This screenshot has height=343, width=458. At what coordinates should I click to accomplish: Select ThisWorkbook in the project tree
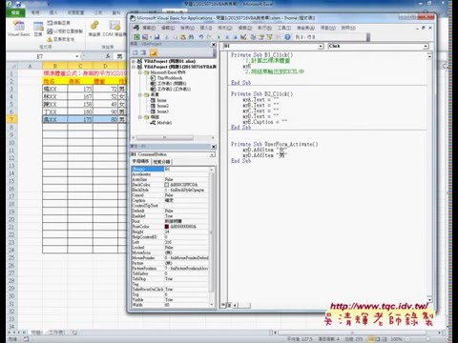tap(170, 78)
